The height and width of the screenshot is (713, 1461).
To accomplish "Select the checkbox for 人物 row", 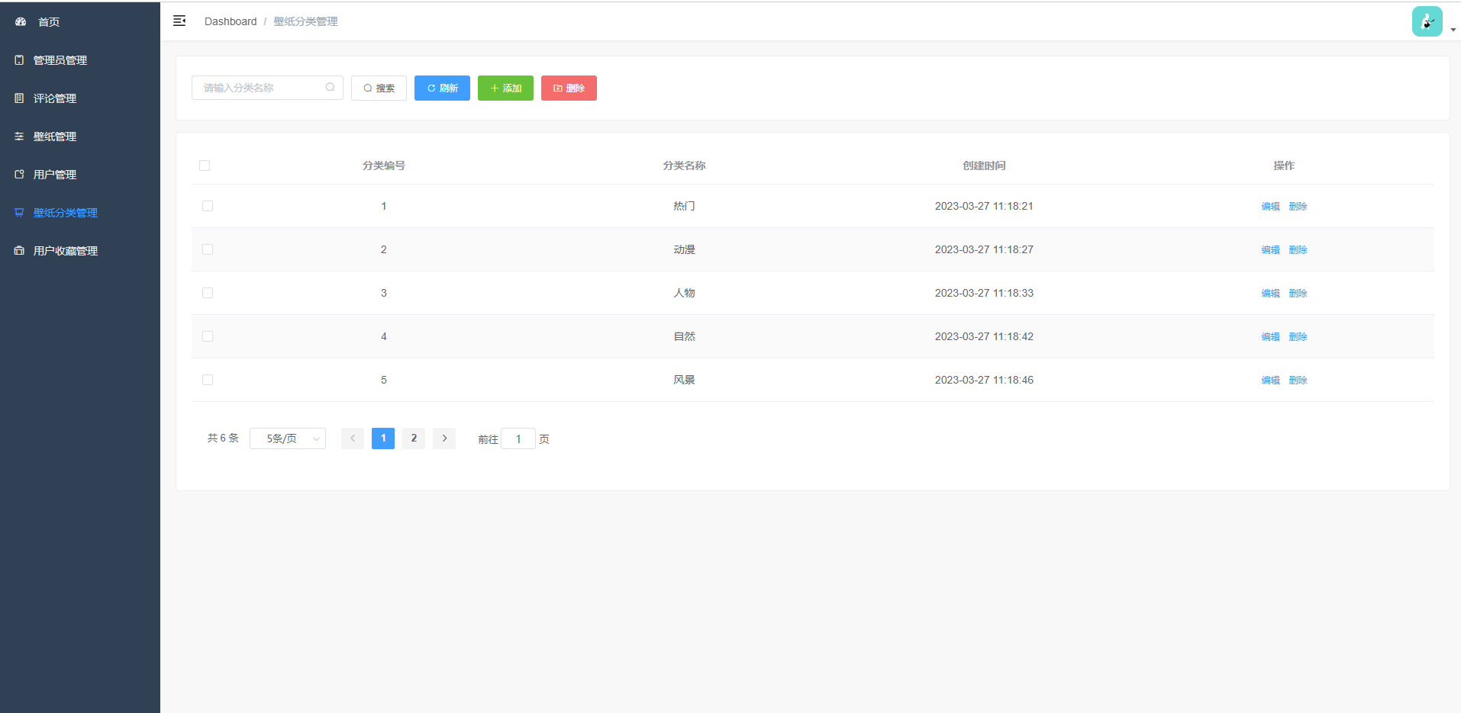I will (208, 293).
